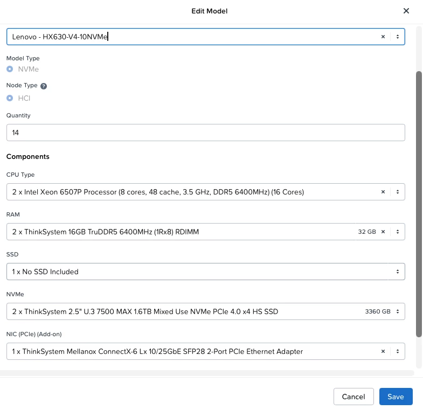Screen dimensions: 423x410
Task: Click the Quantity input field
Action: [x=205, y=133]
